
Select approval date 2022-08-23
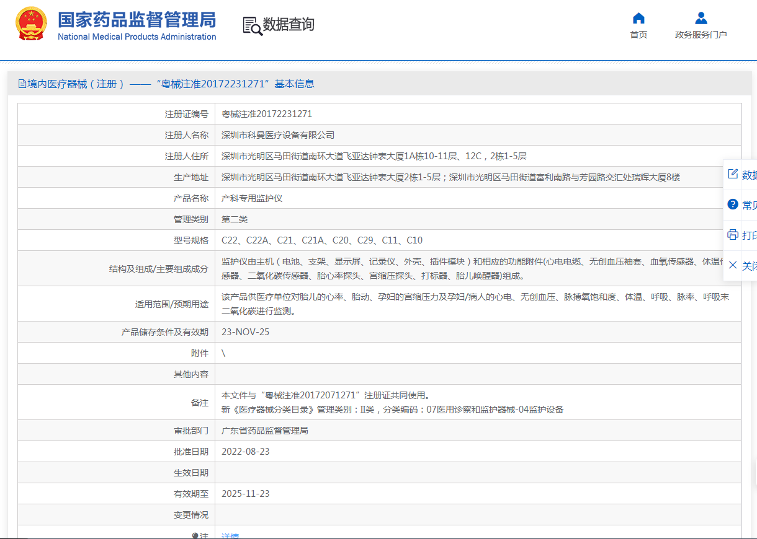pos(246,452)
